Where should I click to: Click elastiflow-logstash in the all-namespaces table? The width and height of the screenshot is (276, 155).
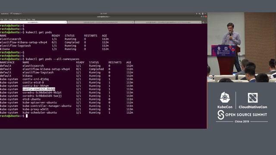click(x=38, y=72)
